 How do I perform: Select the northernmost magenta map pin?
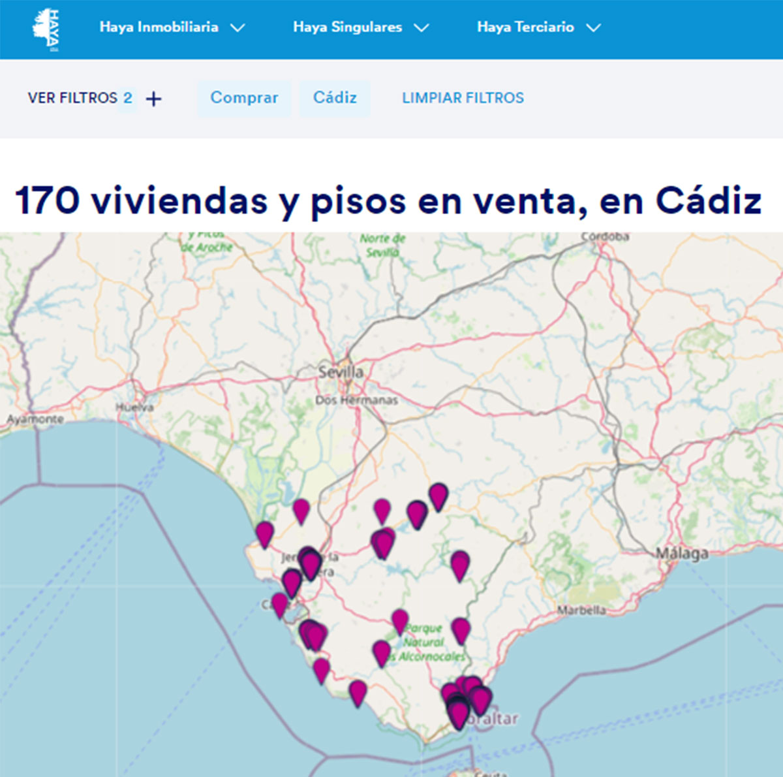click(x=438, y=495)
